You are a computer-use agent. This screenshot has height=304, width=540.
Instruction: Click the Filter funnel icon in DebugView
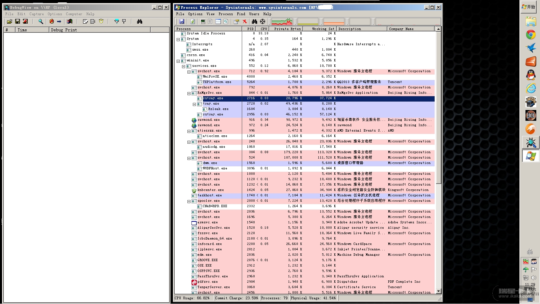click(x=117, y=21)
